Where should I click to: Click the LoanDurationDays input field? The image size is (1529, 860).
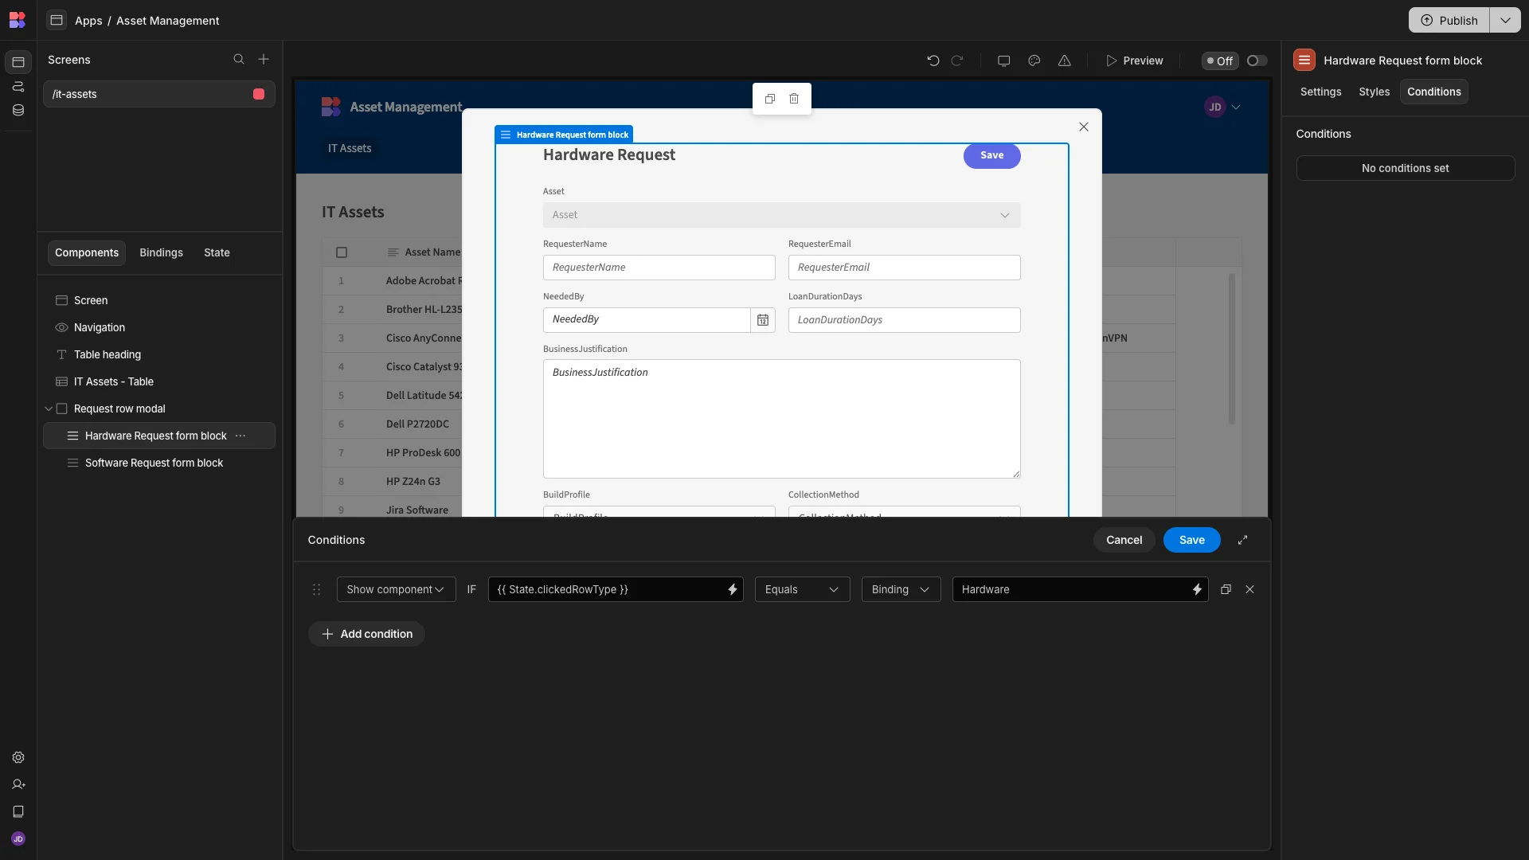point(904,320)
